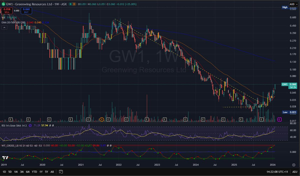Select the EMA 20/50/100/200 indicator legend

[13, 23]
